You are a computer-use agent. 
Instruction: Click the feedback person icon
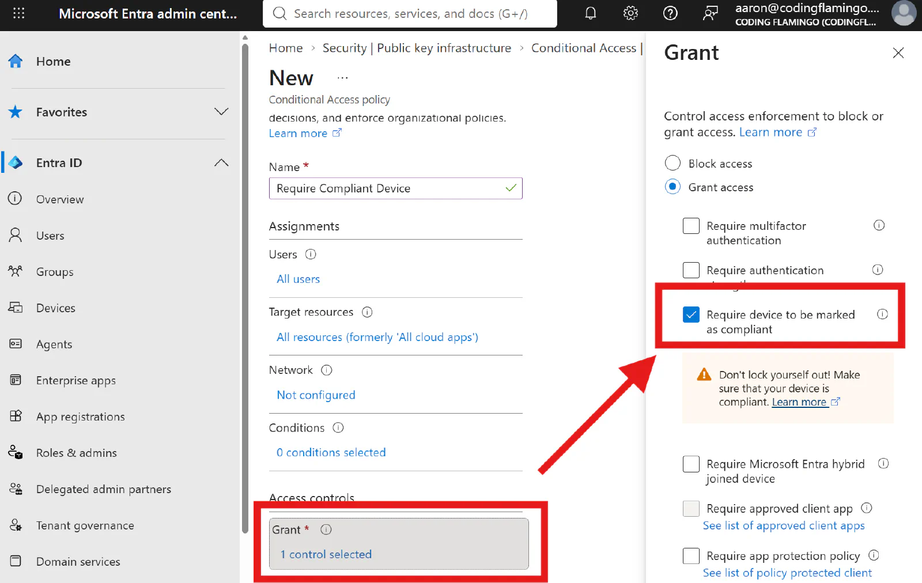(710, 13)
